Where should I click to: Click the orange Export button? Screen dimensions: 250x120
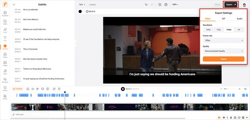click(223, 59)
